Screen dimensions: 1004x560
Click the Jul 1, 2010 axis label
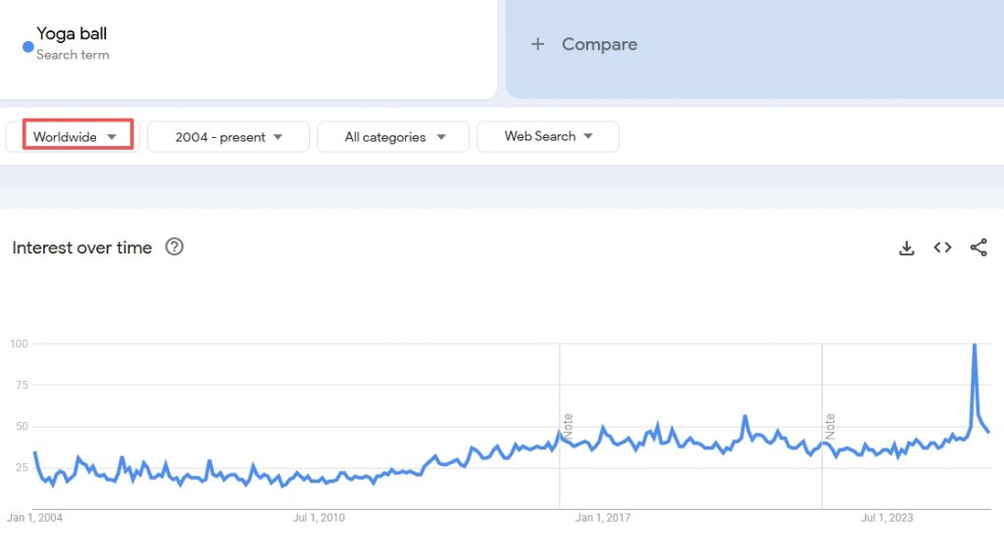[x=319, y=518]
